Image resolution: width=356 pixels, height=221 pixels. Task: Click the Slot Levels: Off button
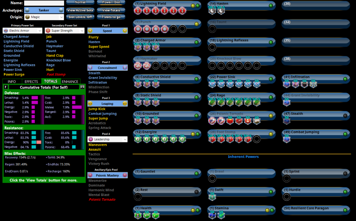80,17
